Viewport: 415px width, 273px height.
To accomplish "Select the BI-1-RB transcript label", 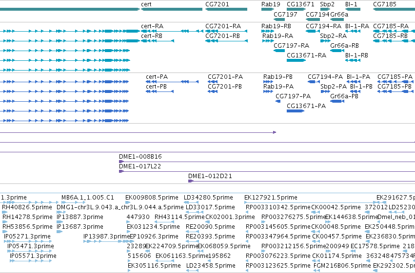I will click(x=356, y=55).
